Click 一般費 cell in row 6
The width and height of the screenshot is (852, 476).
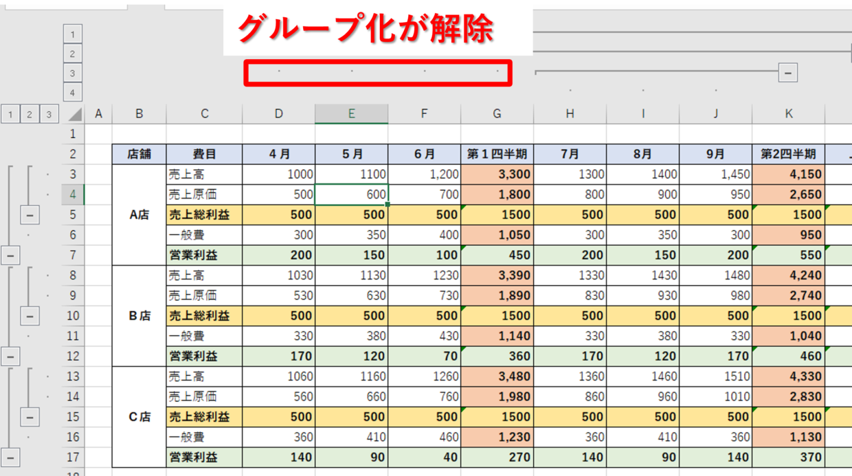pos(204,235)
